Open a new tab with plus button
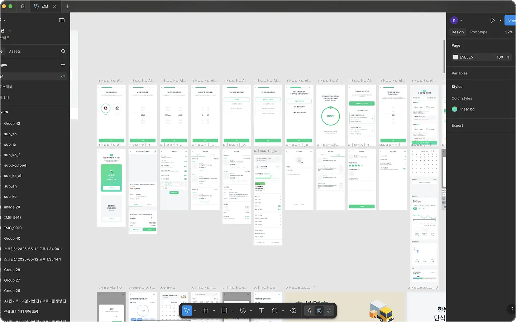This screenshot has width=516, height=322. pyautogui.click(x=67, y=6)
